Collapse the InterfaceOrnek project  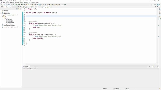[x=1, y=13]
